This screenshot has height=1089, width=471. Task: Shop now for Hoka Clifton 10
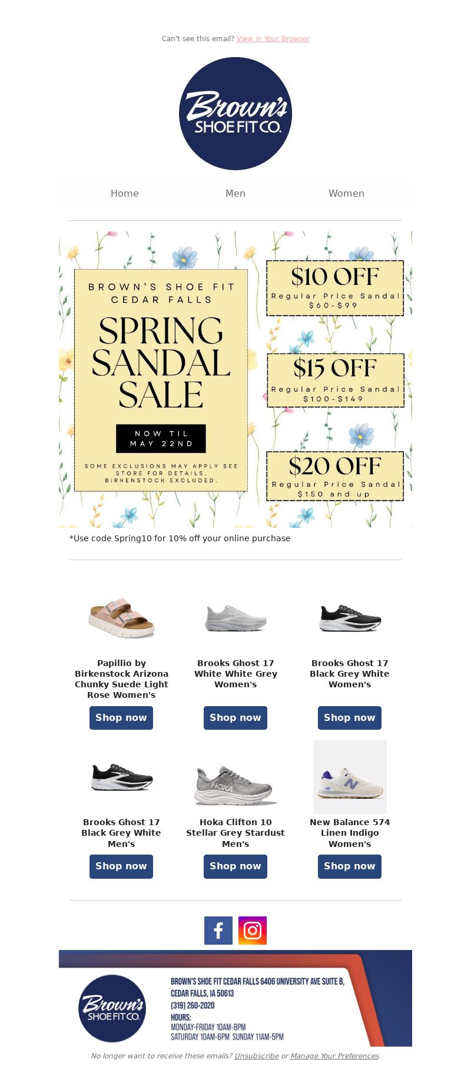point(235,866)
